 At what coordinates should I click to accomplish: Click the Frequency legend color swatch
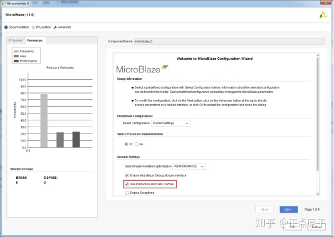(16, 51)
